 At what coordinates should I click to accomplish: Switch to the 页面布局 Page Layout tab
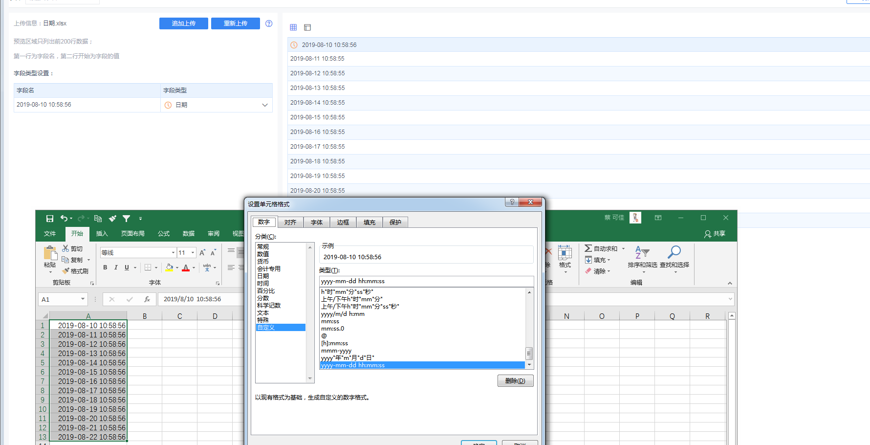point(133,234)
